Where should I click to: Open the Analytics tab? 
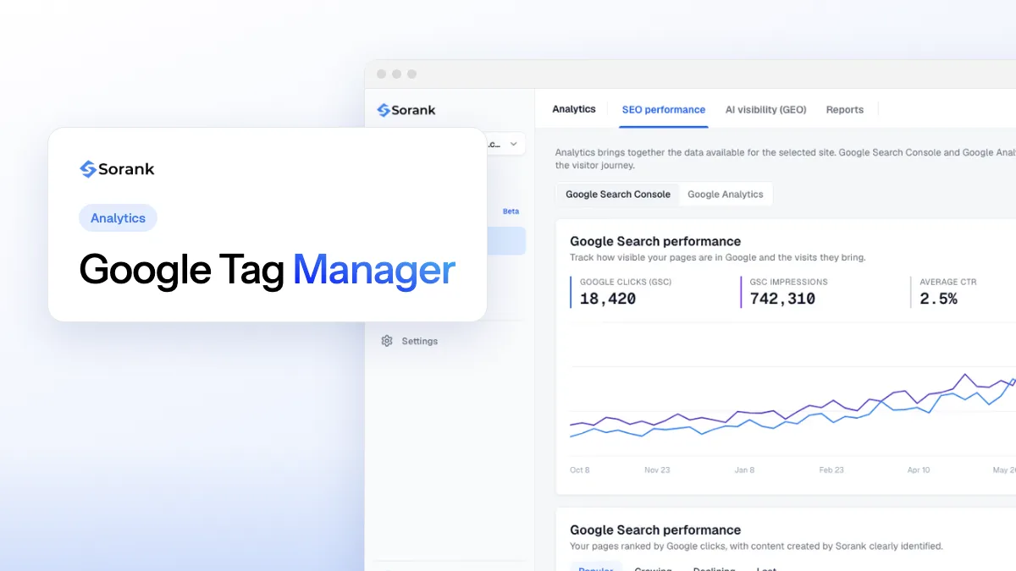coord(574,109)
